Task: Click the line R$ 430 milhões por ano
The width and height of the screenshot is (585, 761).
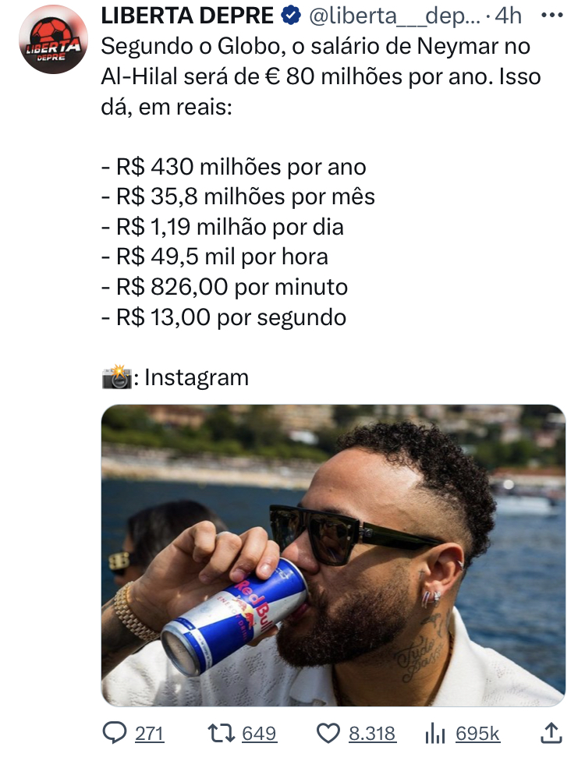Action: (233, 167)
